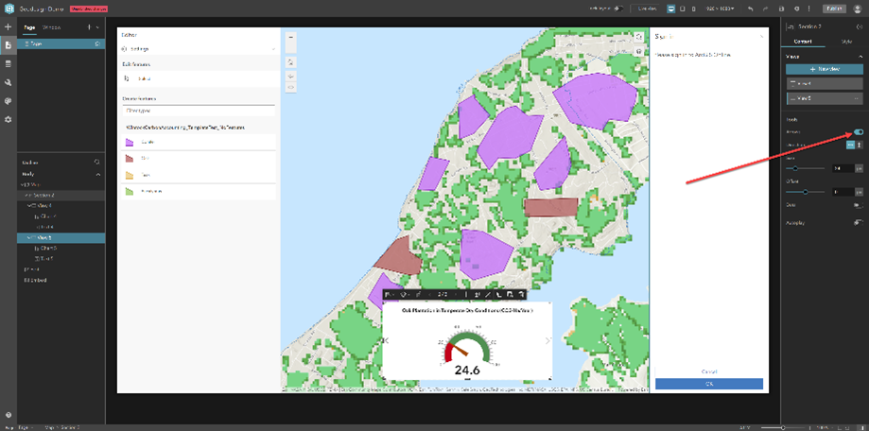Click the Filter types input field
Image resolution: width=869 pixels, height=431 pixels.
click(x=199, y=111)
